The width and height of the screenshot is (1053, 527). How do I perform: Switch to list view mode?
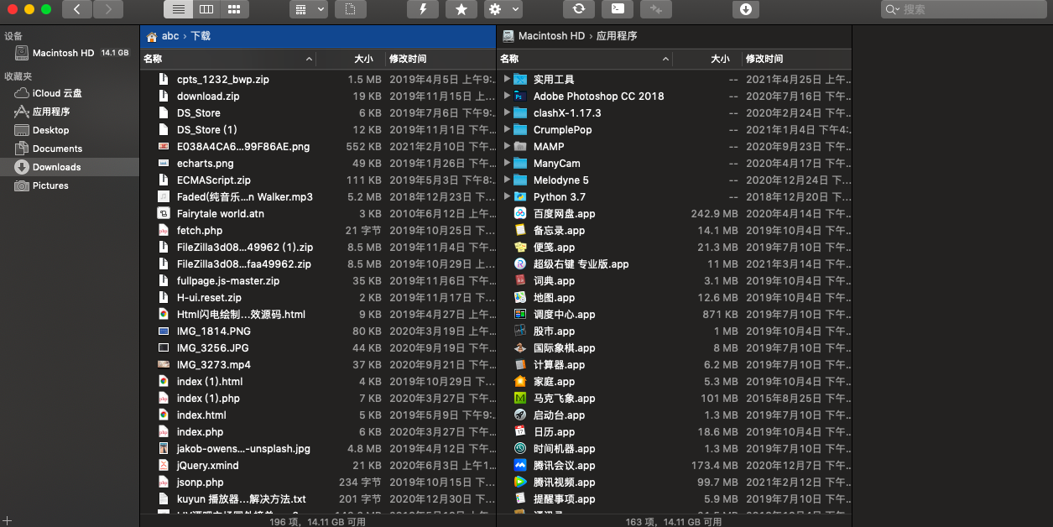178,9
